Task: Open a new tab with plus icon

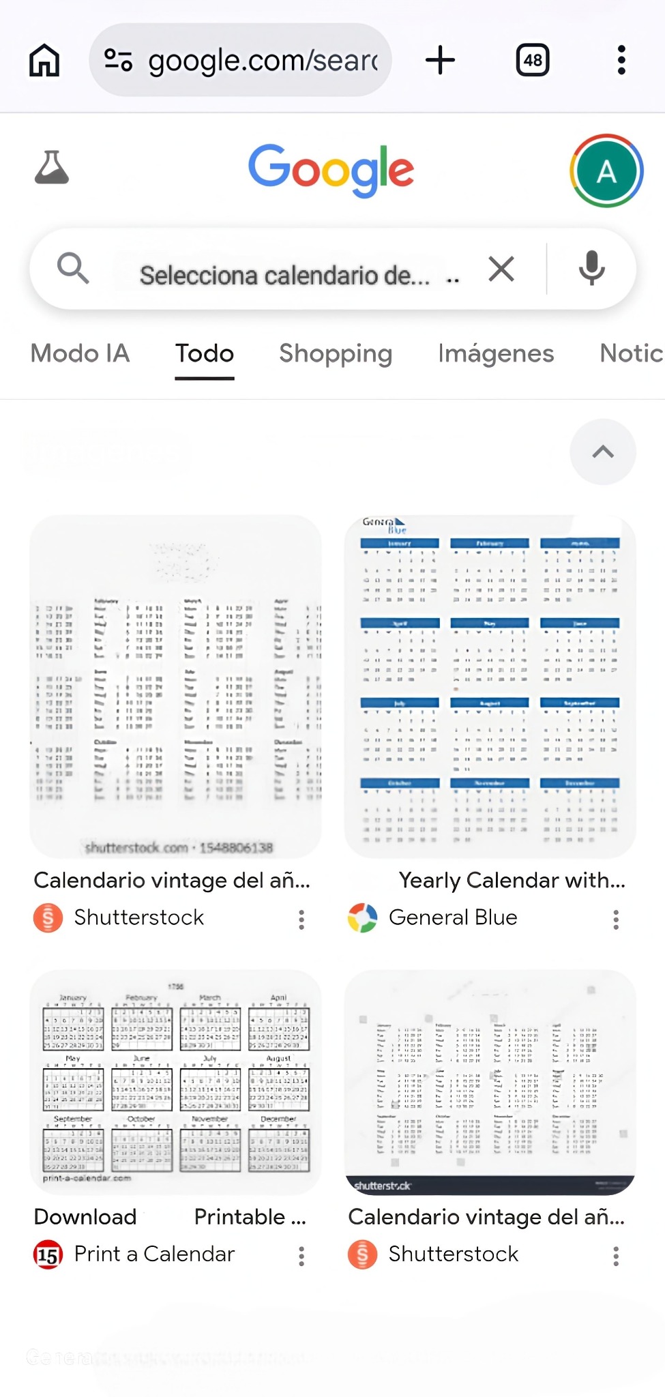Action: pyautogui.click(x=440, y=60)
